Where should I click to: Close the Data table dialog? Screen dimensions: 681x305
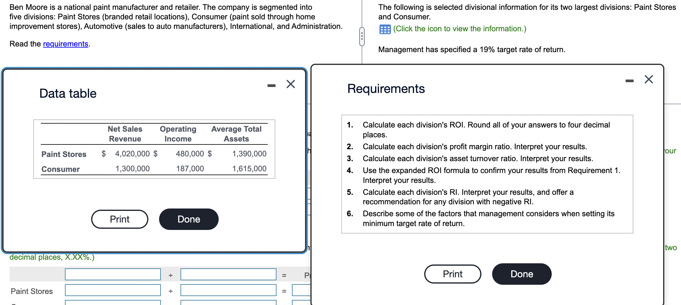point(290,84)
